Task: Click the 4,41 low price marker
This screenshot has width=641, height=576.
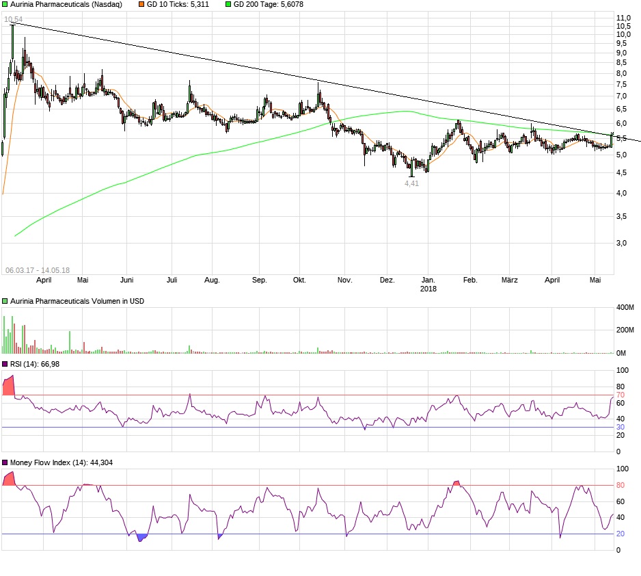Action: [411, 183]
